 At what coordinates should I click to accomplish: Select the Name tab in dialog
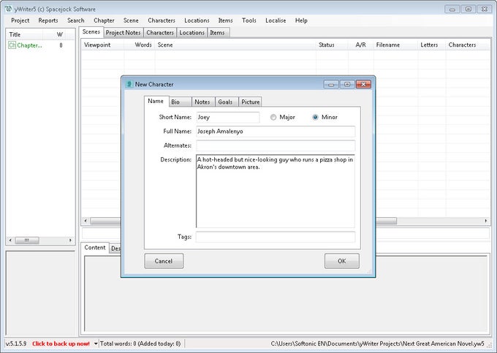[x=156, y=101]
